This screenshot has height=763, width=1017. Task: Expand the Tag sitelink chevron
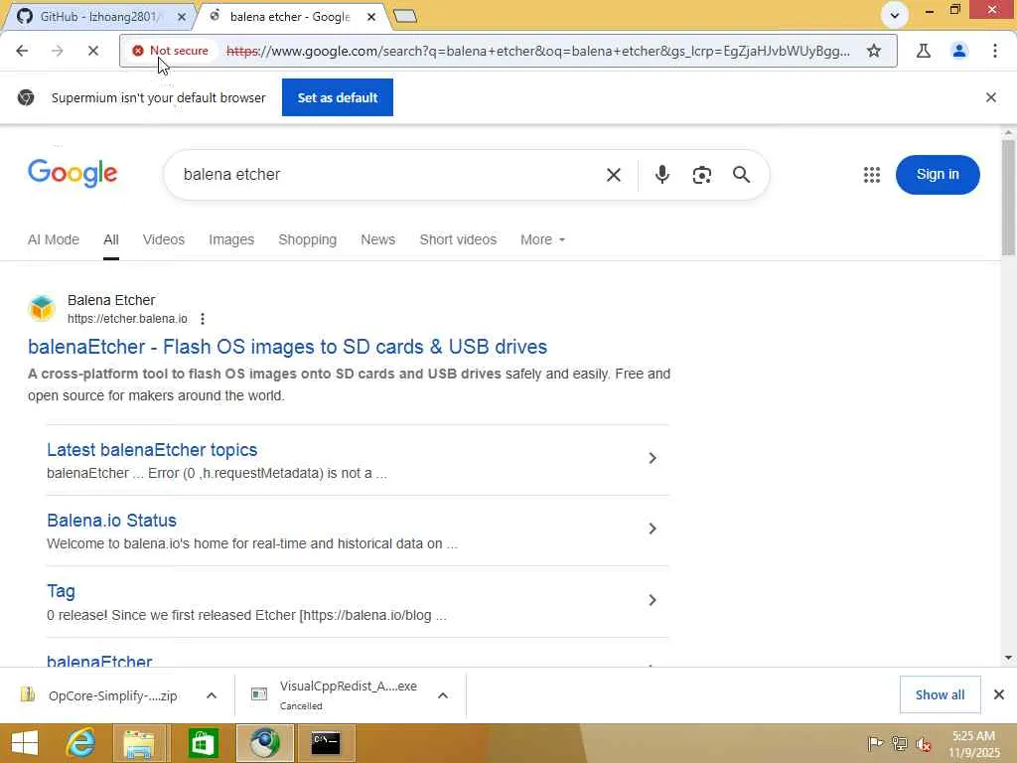(653, 600)
